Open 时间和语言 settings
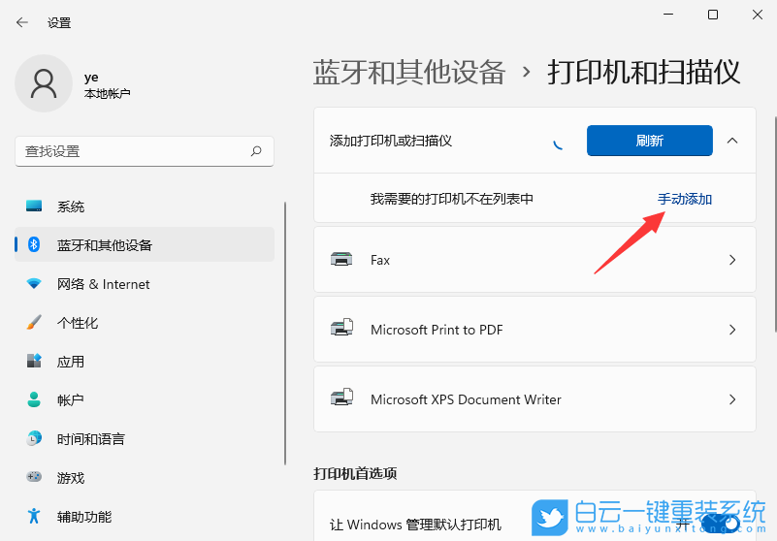 (x=145, y=439)
